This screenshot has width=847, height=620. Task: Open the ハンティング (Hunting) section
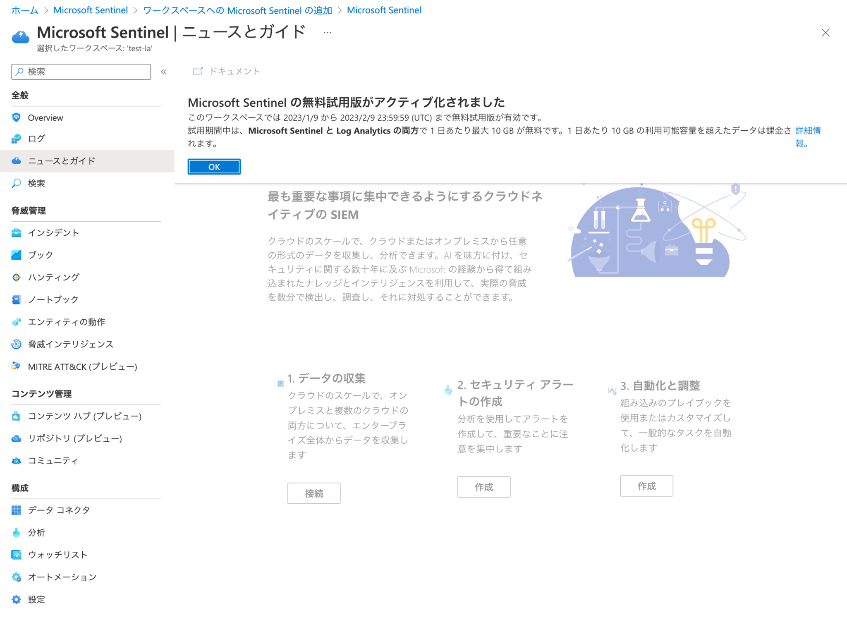pyautogui.click(x=53, y=277)
